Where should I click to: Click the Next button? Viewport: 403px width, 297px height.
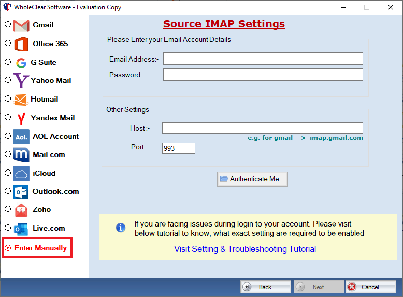(319, 287)
